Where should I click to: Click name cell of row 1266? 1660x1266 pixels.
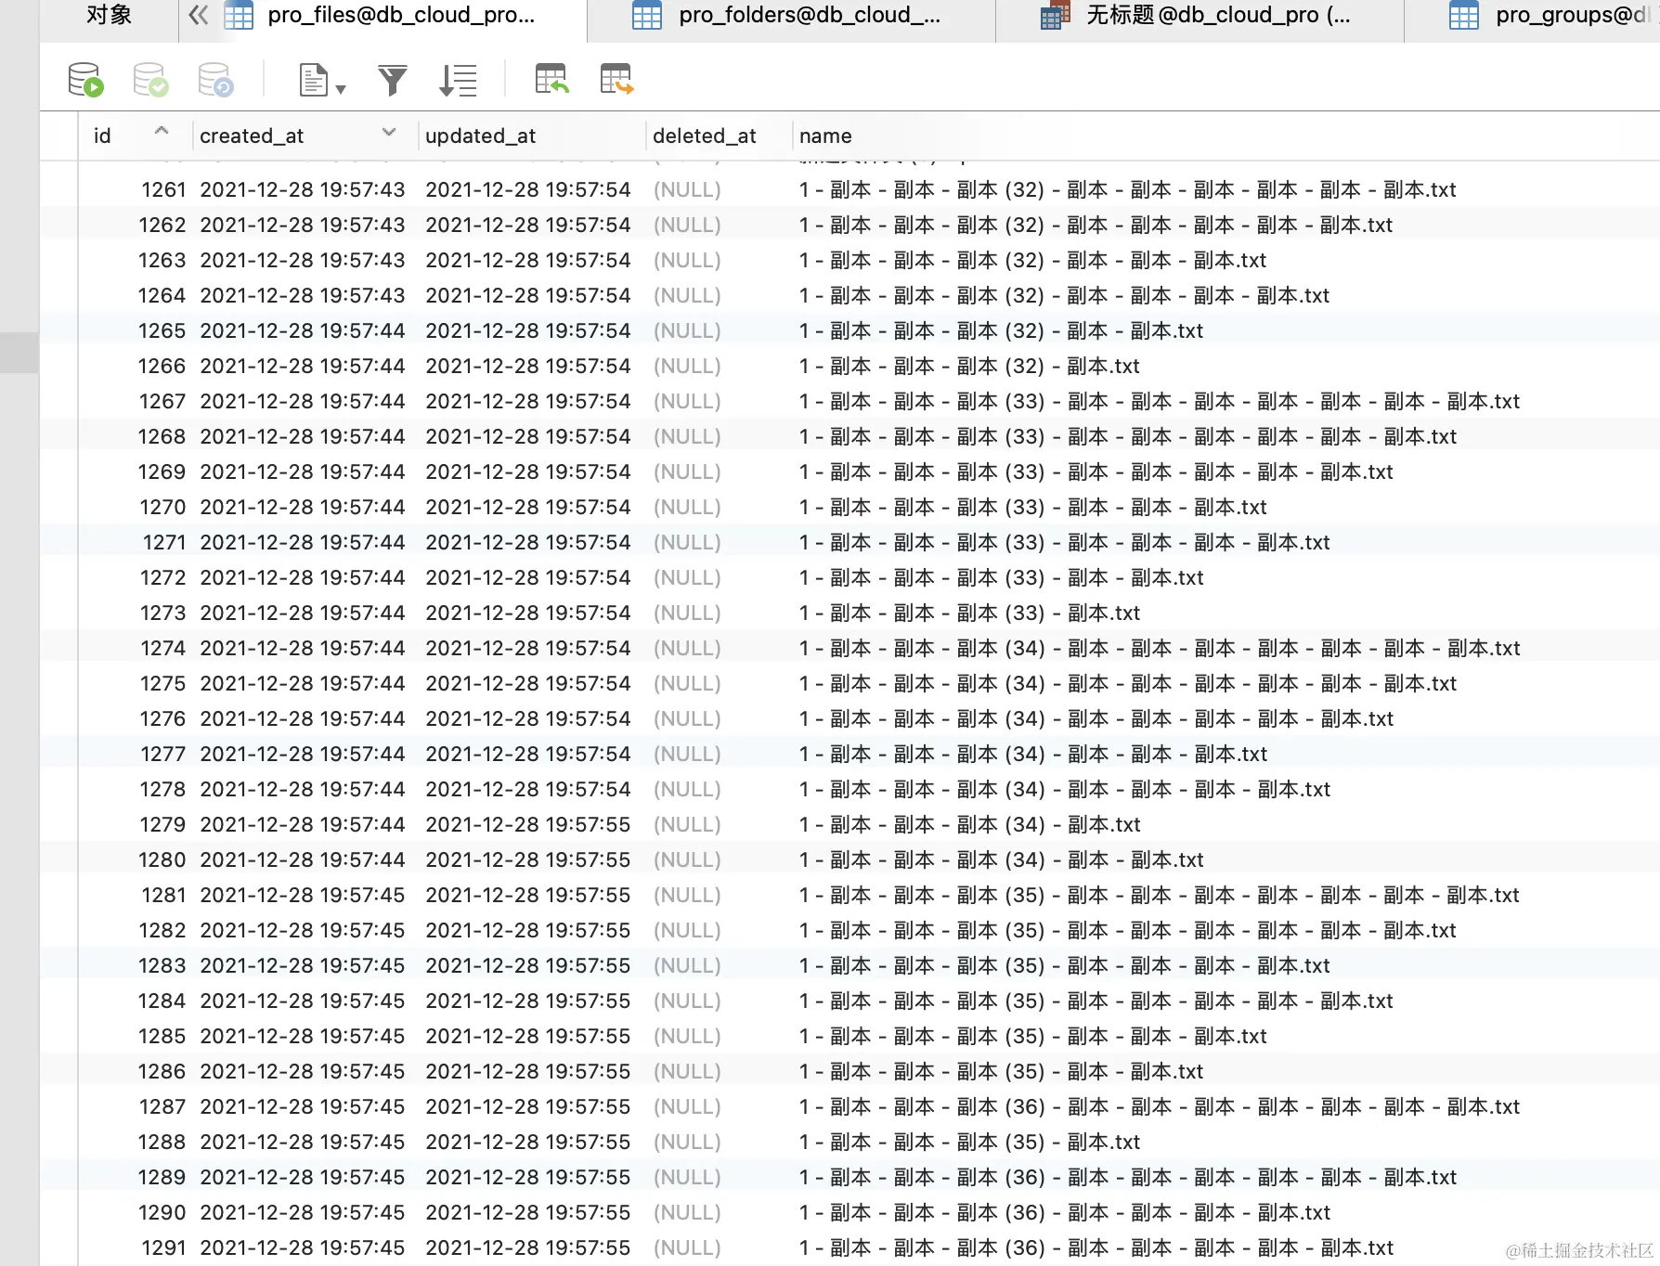click(969, 366)
